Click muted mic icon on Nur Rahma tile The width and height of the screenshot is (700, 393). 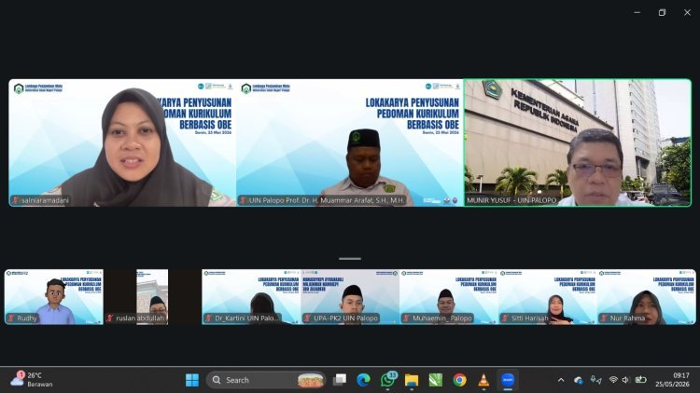pos(604,318)
